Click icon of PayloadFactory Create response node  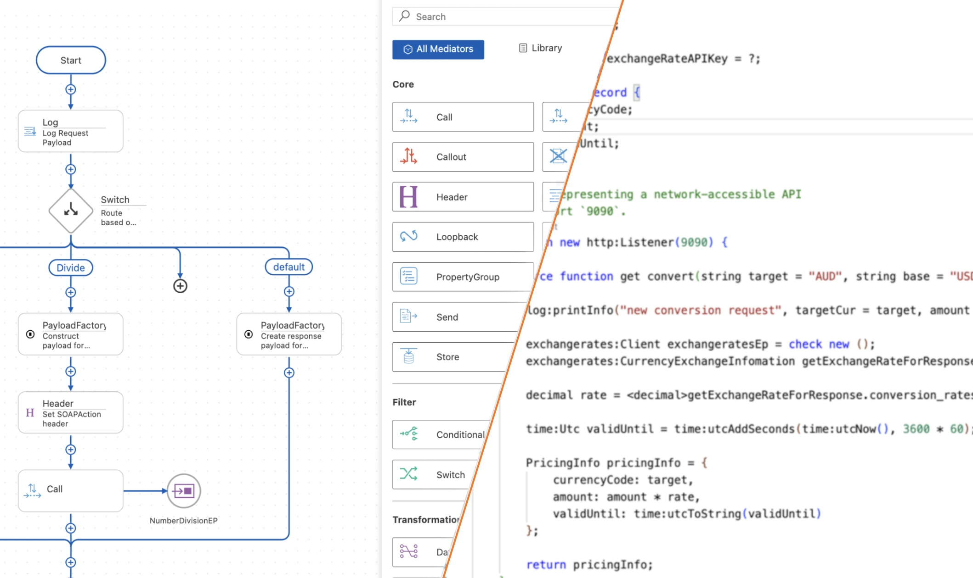(x=249, y=334)
